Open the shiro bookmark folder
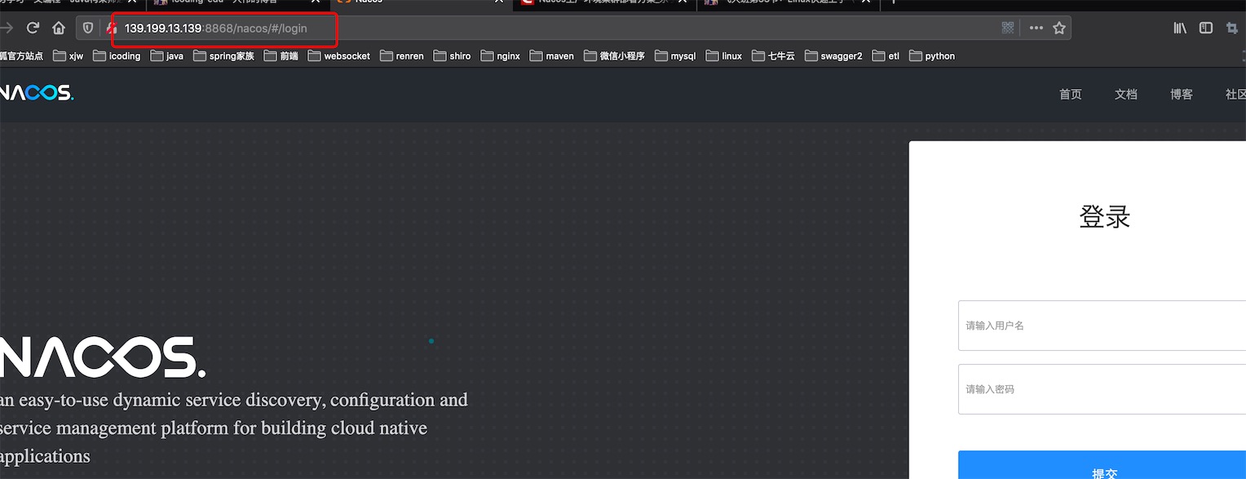 452,56
